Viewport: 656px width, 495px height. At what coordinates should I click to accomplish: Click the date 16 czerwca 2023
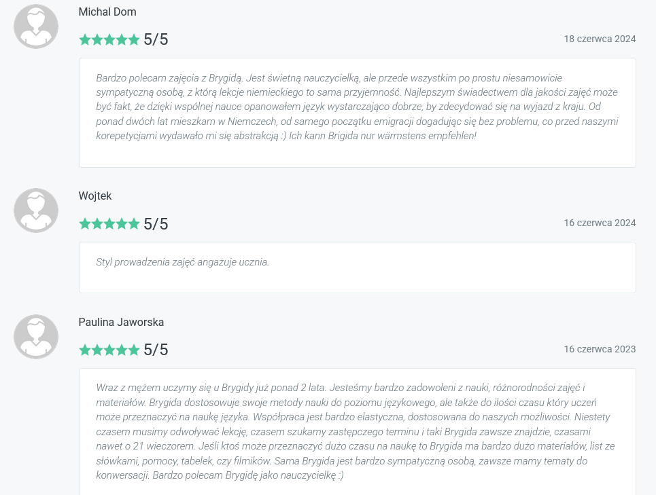[600, 349]
